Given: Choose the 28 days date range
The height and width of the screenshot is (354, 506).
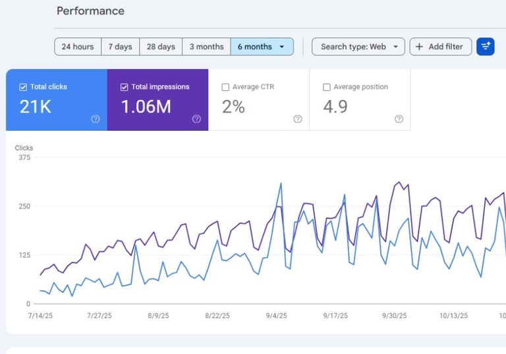Looking at the screenshot, I should pos(161,47).
